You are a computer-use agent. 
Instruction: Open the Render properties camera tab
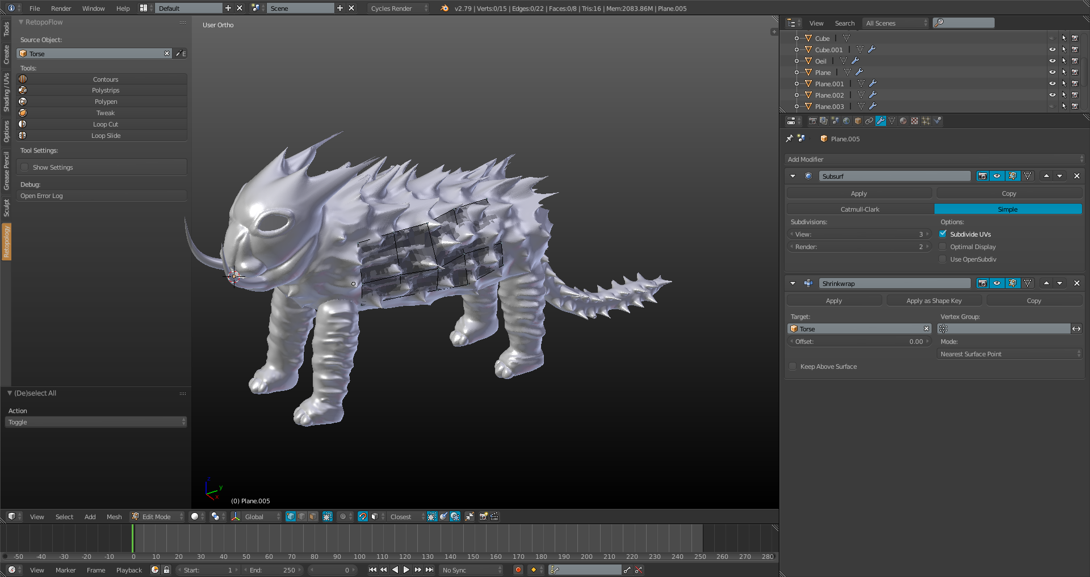click(812, 121)
